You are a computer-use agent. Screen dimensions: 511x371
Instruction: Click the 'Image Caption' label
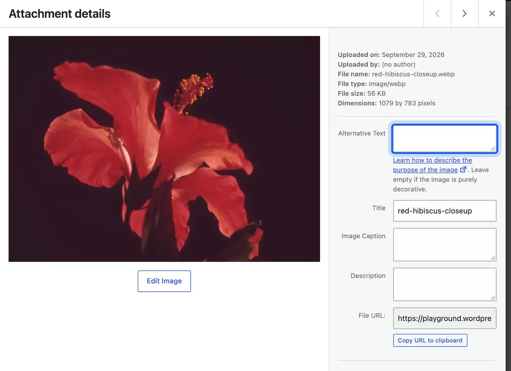[x=363, y=236]
